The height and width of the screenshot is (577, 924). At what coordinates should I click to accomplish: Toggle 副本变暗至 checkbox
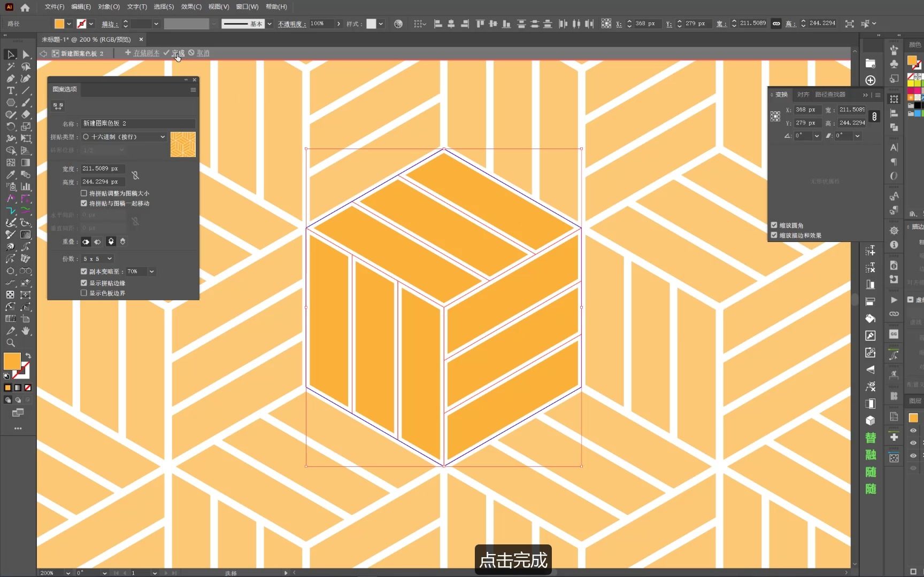[84, 271]
